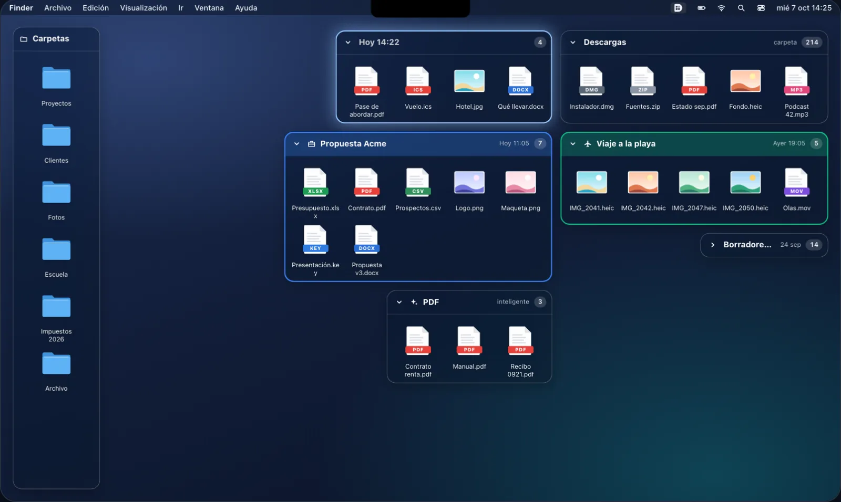Select Presentación.key file
Image resolution: width=841 pixels, height=502 pixels.
click(x=315, y=250)
